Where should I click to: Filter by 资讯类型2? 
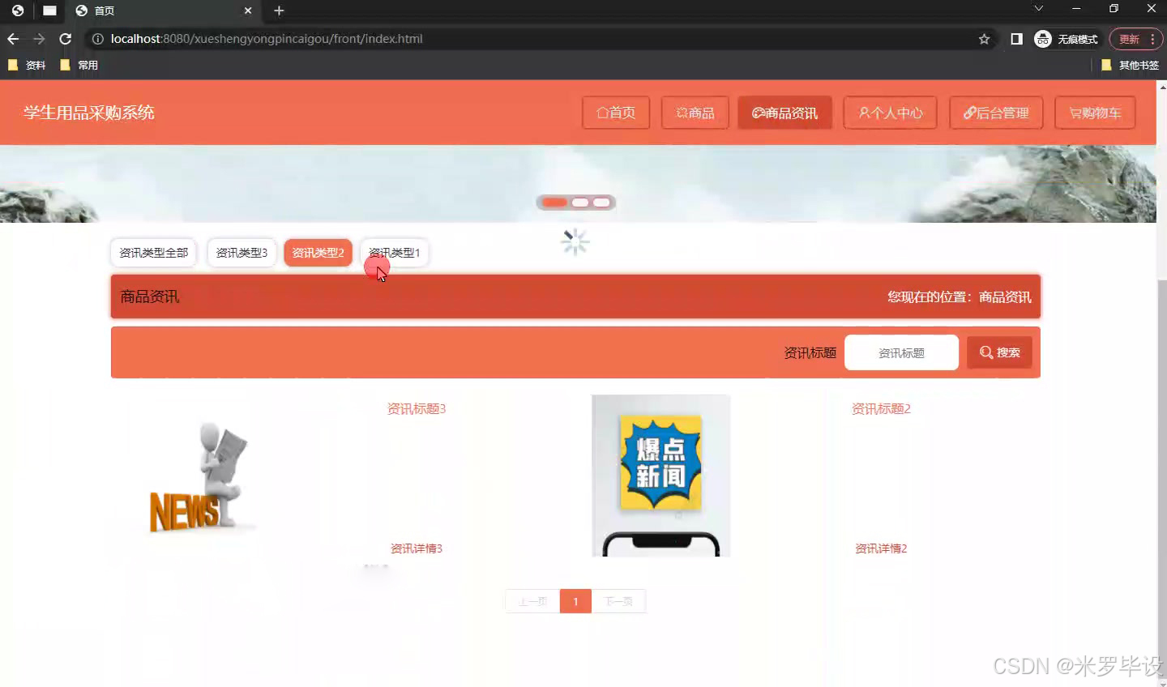coord(318,253)
